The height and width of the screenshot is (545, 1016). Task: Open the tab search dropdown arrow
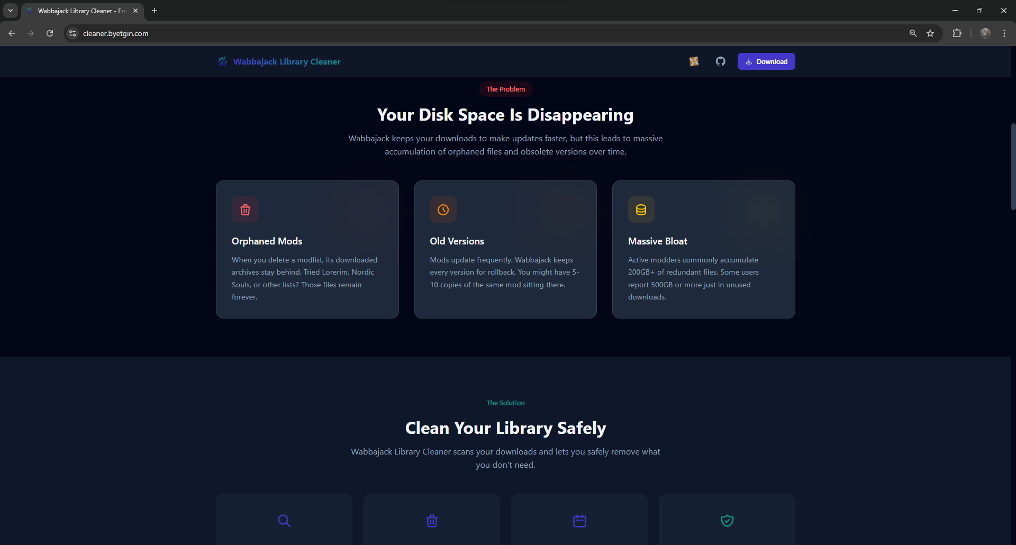click(x=10, y=11)
